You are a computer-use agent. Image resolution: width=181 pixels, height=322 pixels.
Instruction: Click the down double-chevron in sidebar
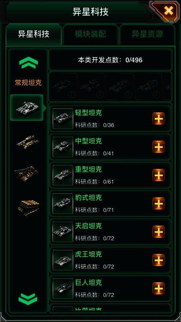[x=28, y=299]
